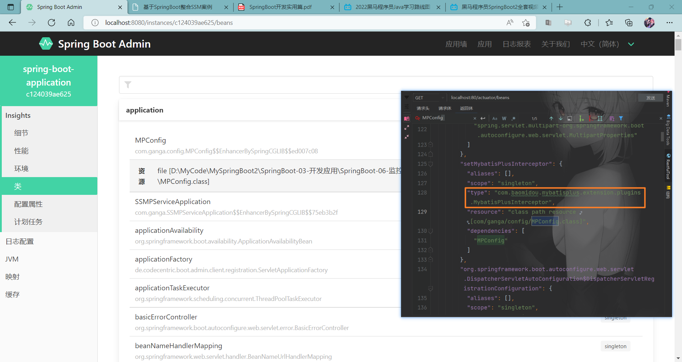This screenshot has width=682, height=362.
Task: Unselect occurrence icon in search toolbar
Action: [x=591, y=118]
